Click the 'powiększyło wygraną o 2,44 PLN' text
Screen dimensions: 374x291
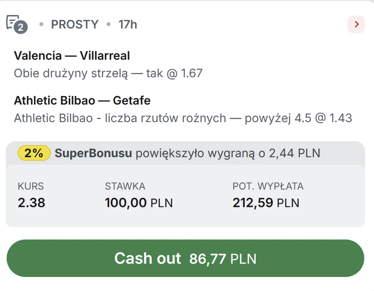[228, 153]
